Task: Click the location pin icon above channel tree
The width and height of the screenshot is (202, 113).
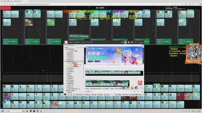Action: [x=69, y=45]
